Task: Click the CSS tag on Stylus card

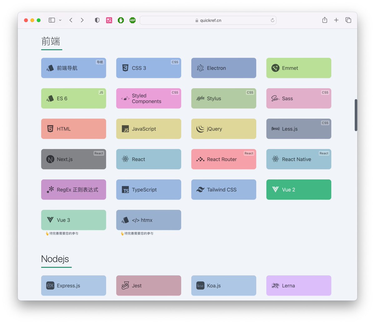Action: 250,92
